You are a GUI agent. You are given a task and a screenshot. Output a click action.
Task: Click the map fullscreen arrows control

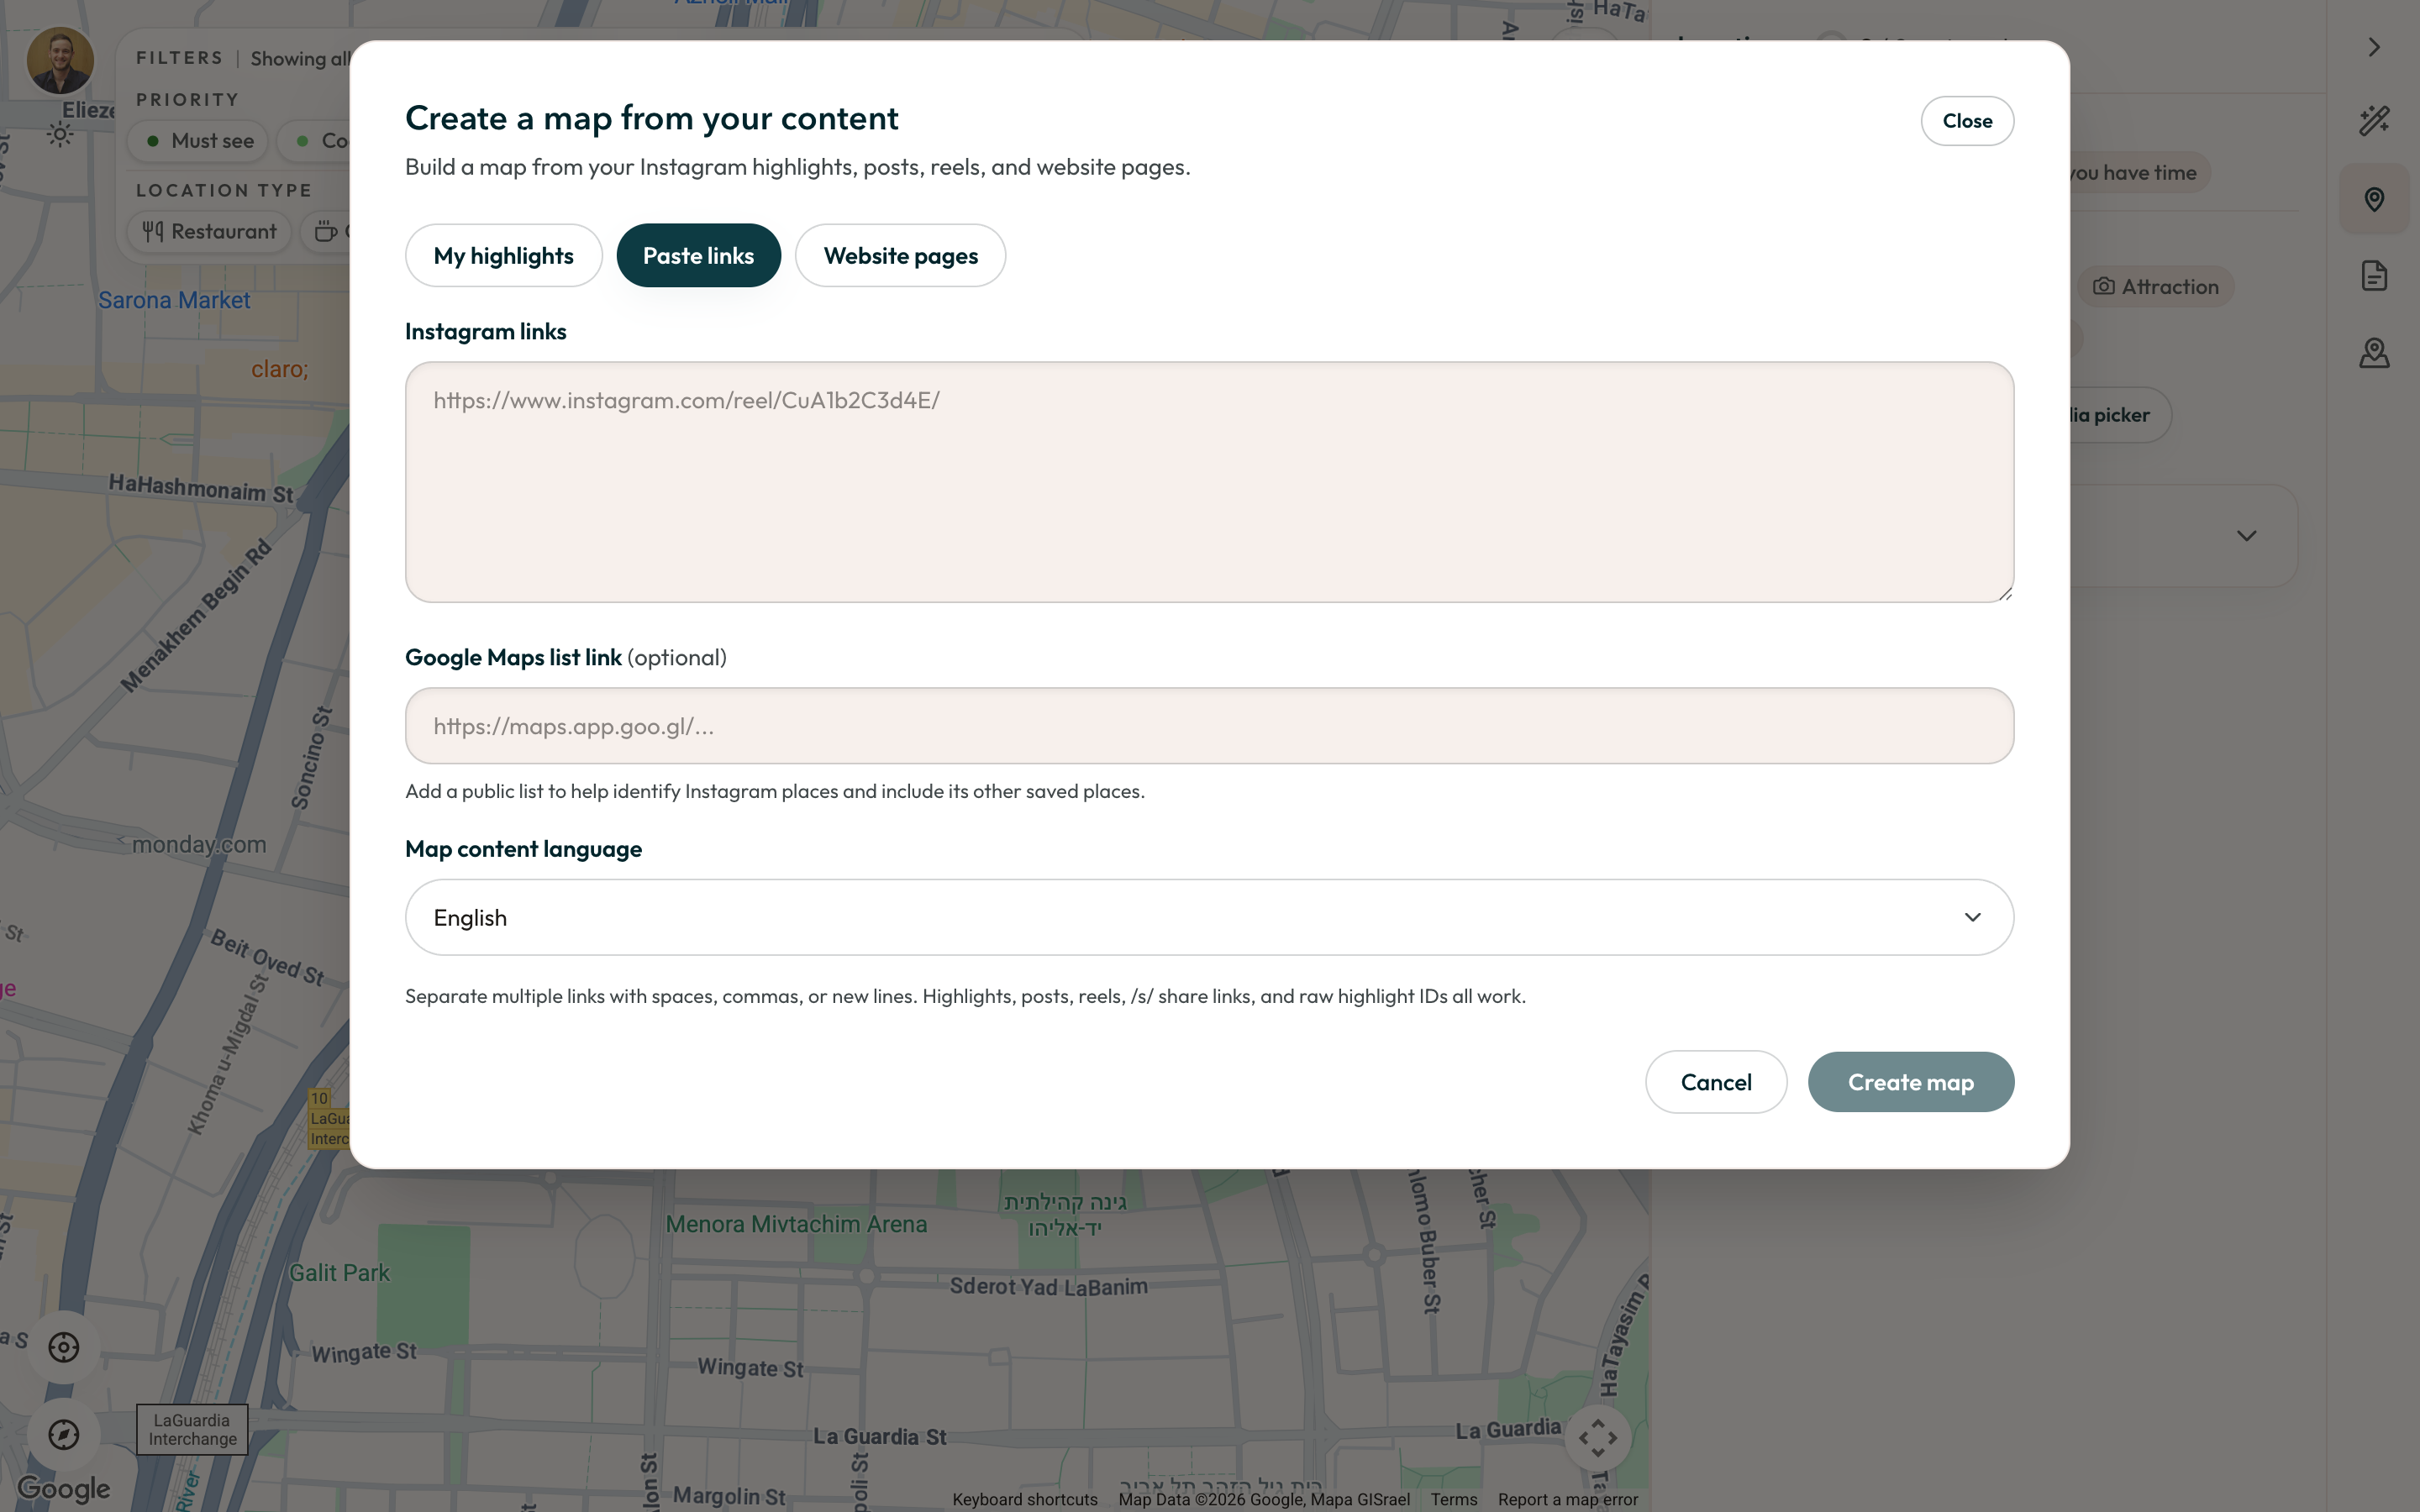click(x=1597, y=1438)
